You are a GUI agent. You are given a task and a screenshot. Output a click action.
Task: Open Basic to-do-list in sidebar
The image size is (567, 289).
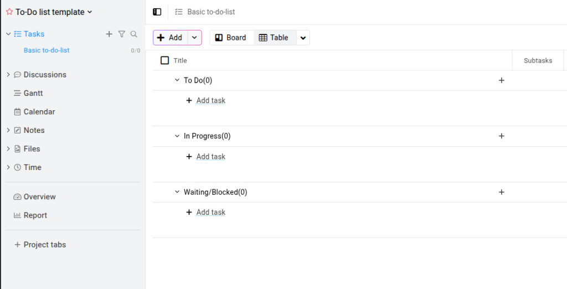47,50
